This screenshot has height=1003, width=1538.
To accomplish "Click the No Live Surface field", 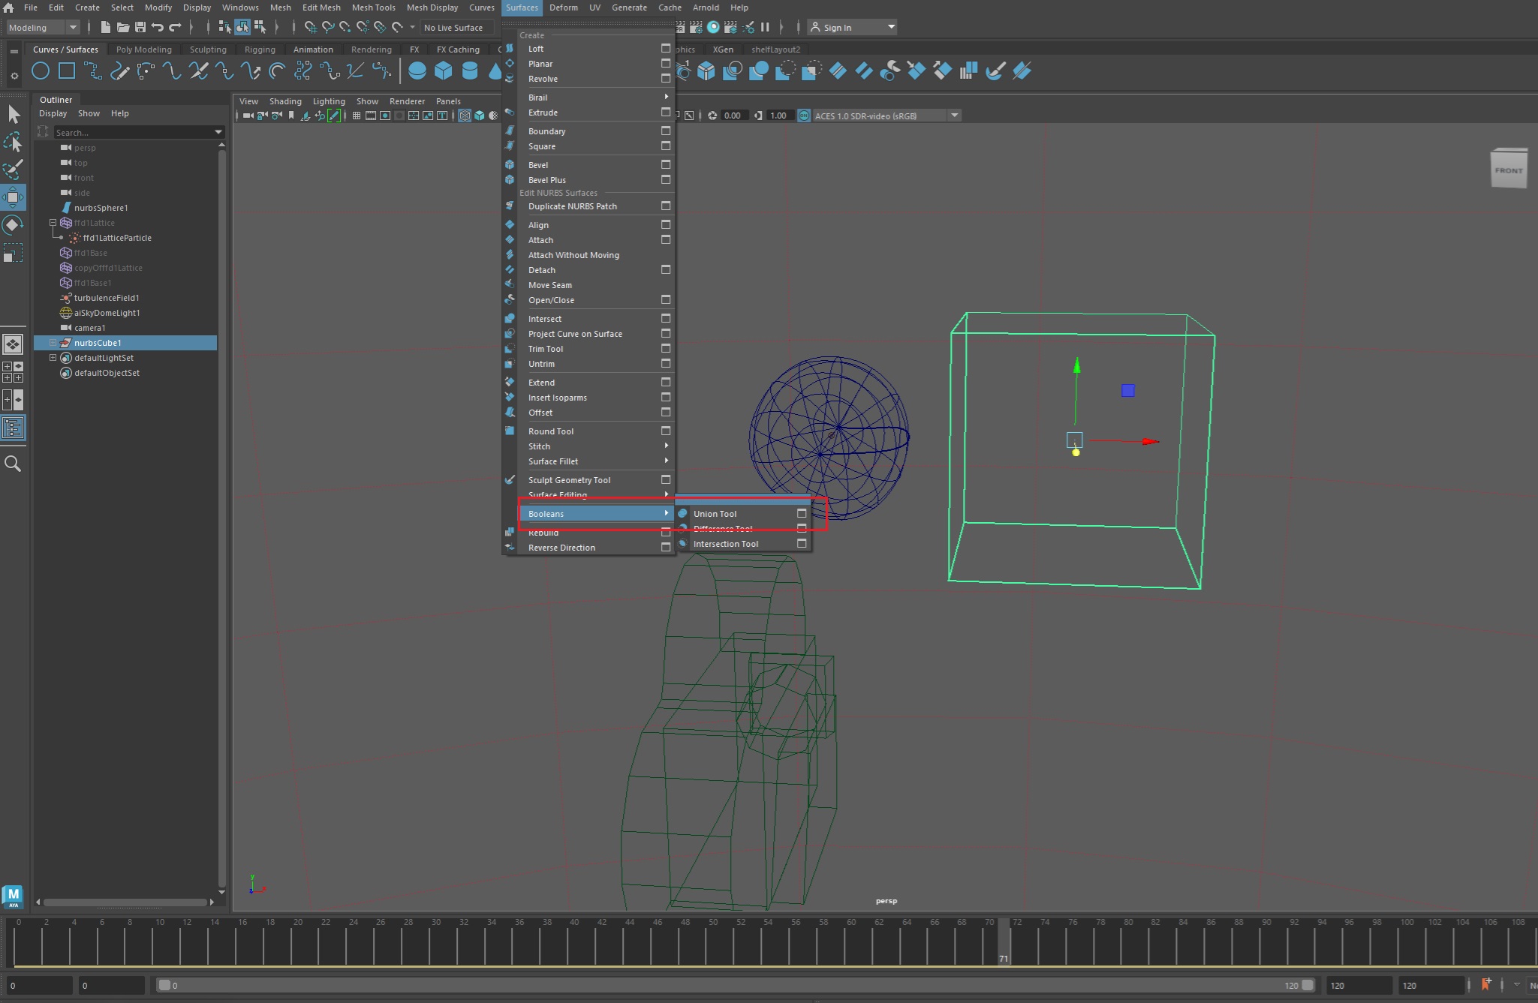I will pyautogui.click(x=456, y=27).
